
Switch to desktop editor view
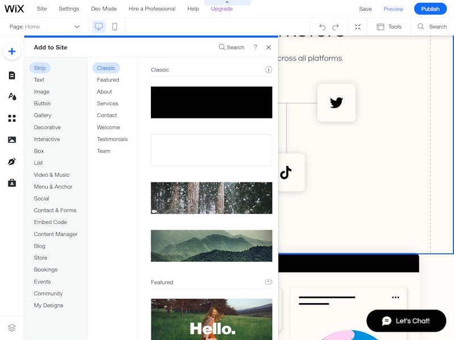[x=99, y=27]
